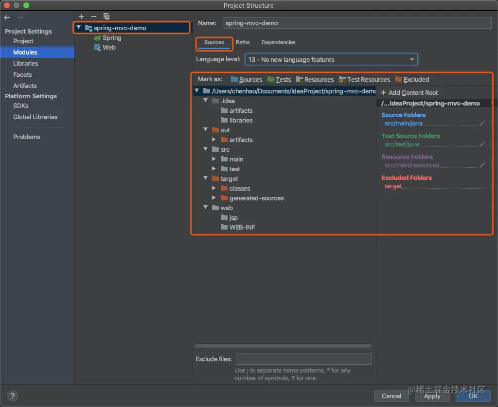This screenshot has width=498, height=407.
Task: Select the Spring facet icon
Action: (97, 38)
